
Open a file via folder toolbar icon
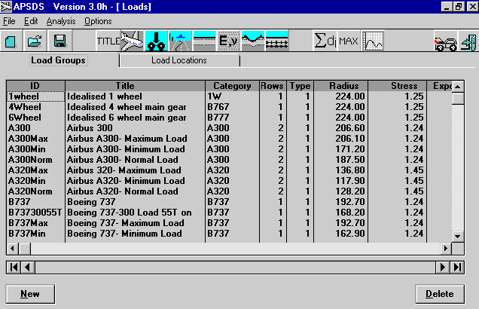tap(35, 41)
